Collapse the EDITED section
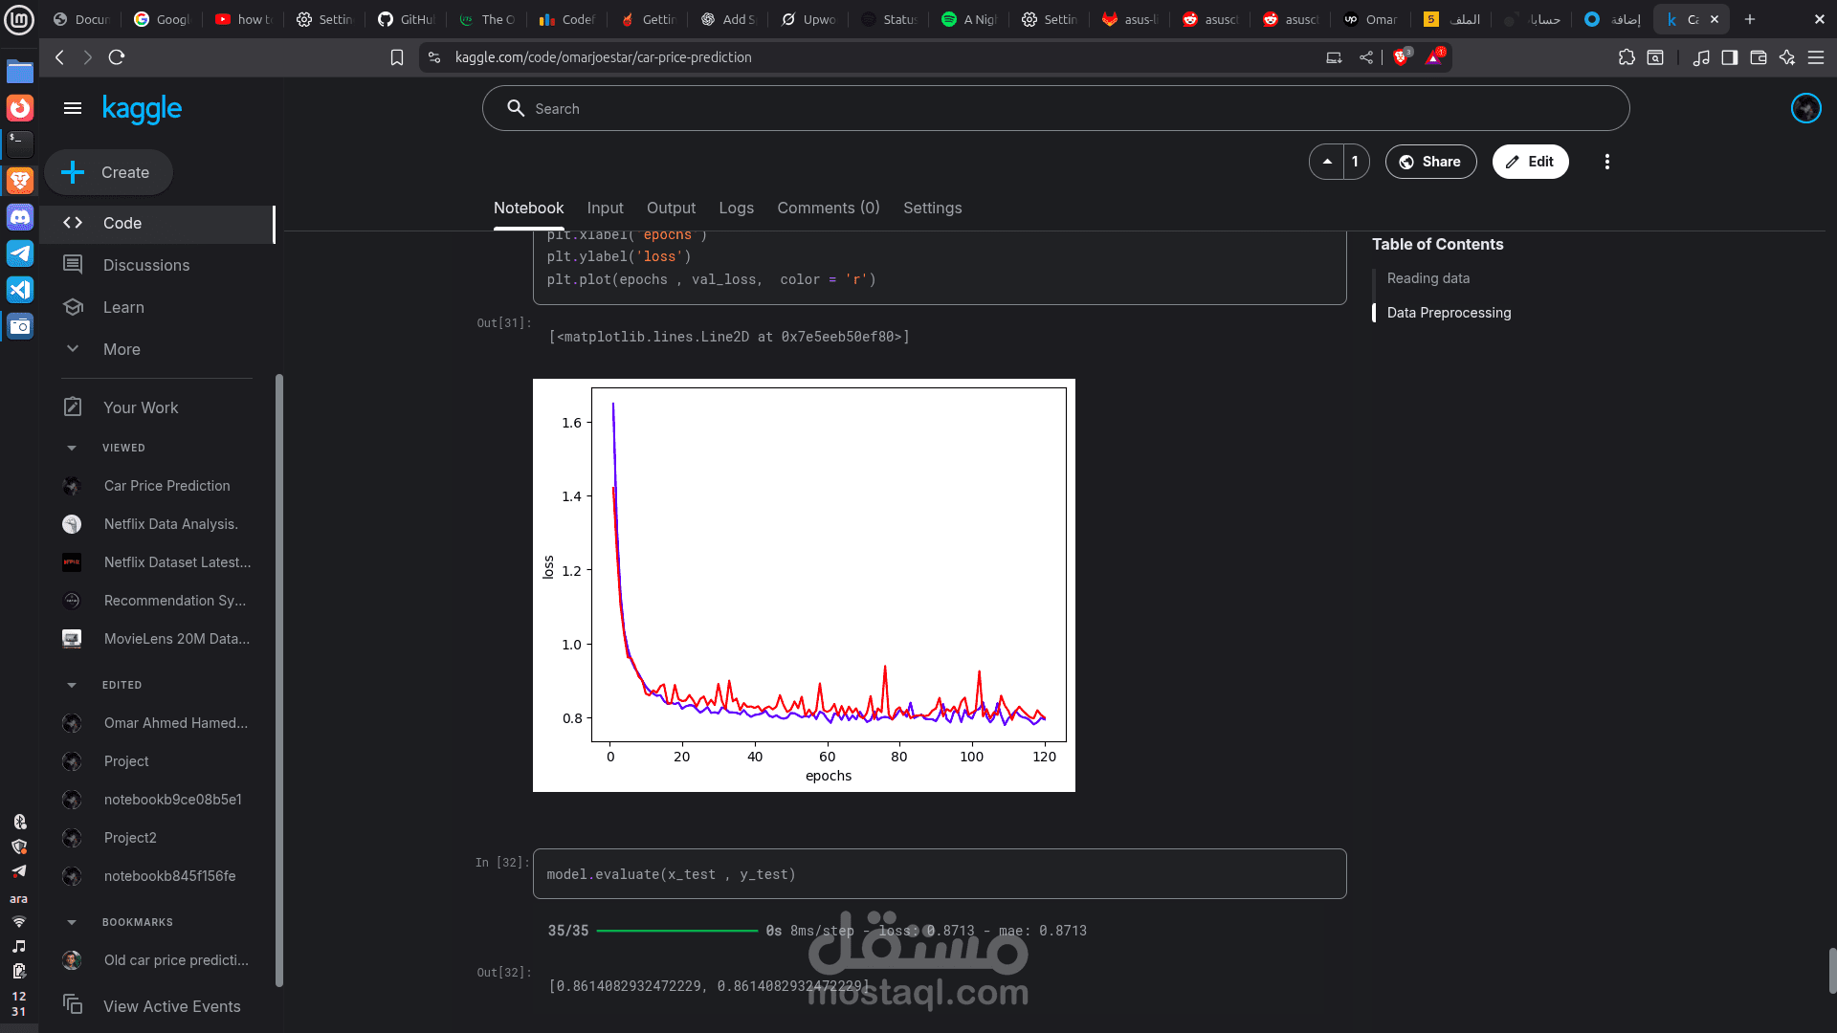This screenshot has width=1837, height=1033. coord(72,685)
